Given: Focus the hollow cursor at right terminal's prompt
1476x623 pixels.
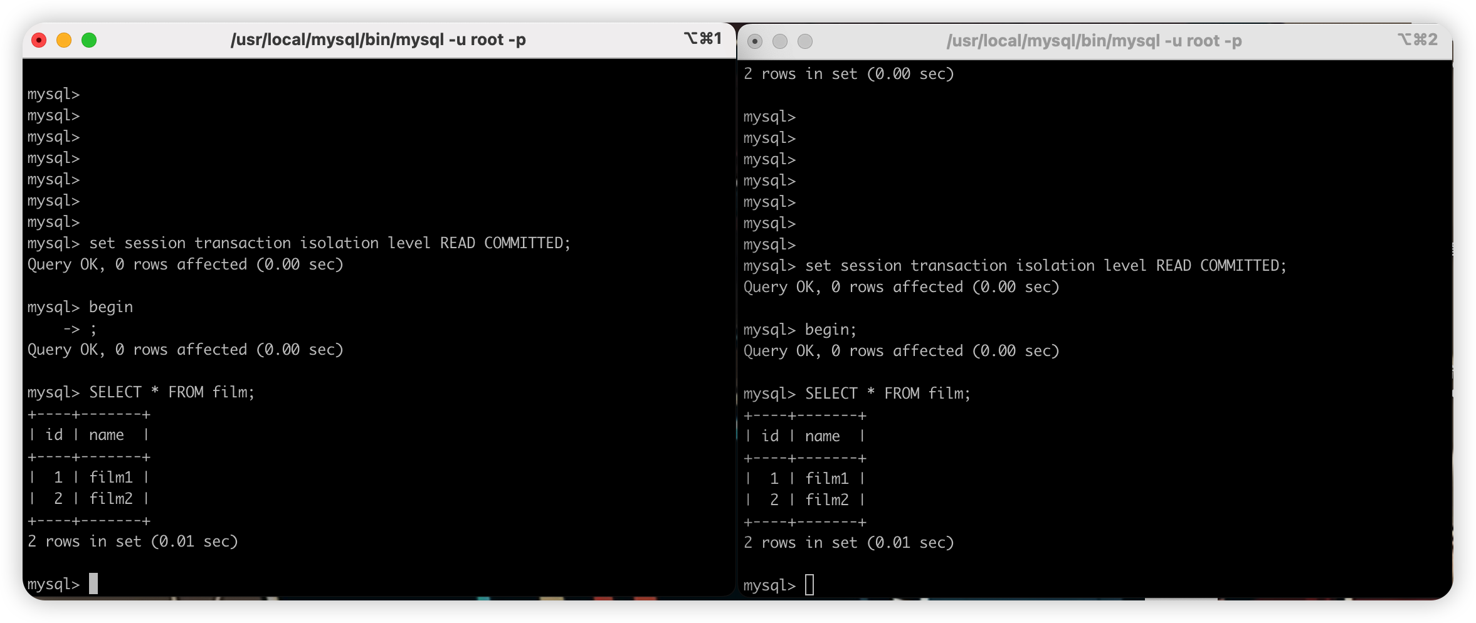Looking at the screenshot, I should [809, 585].
